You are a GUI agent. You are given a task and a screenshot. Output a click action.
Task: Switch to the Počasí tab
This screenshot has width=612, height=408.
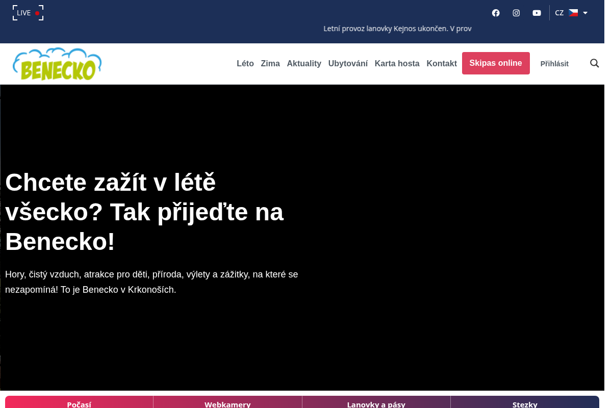(x=79, y=402)
